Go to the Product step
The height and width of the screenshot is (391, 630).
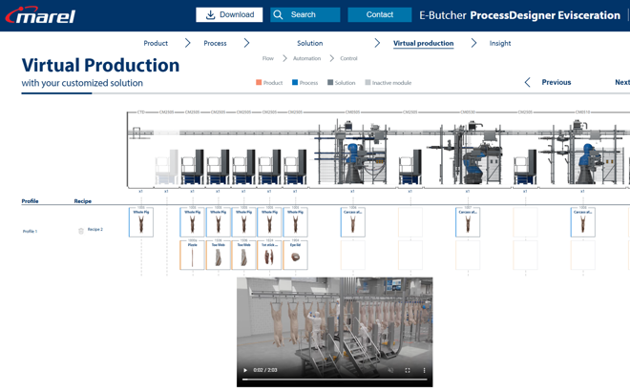(156, 43)
